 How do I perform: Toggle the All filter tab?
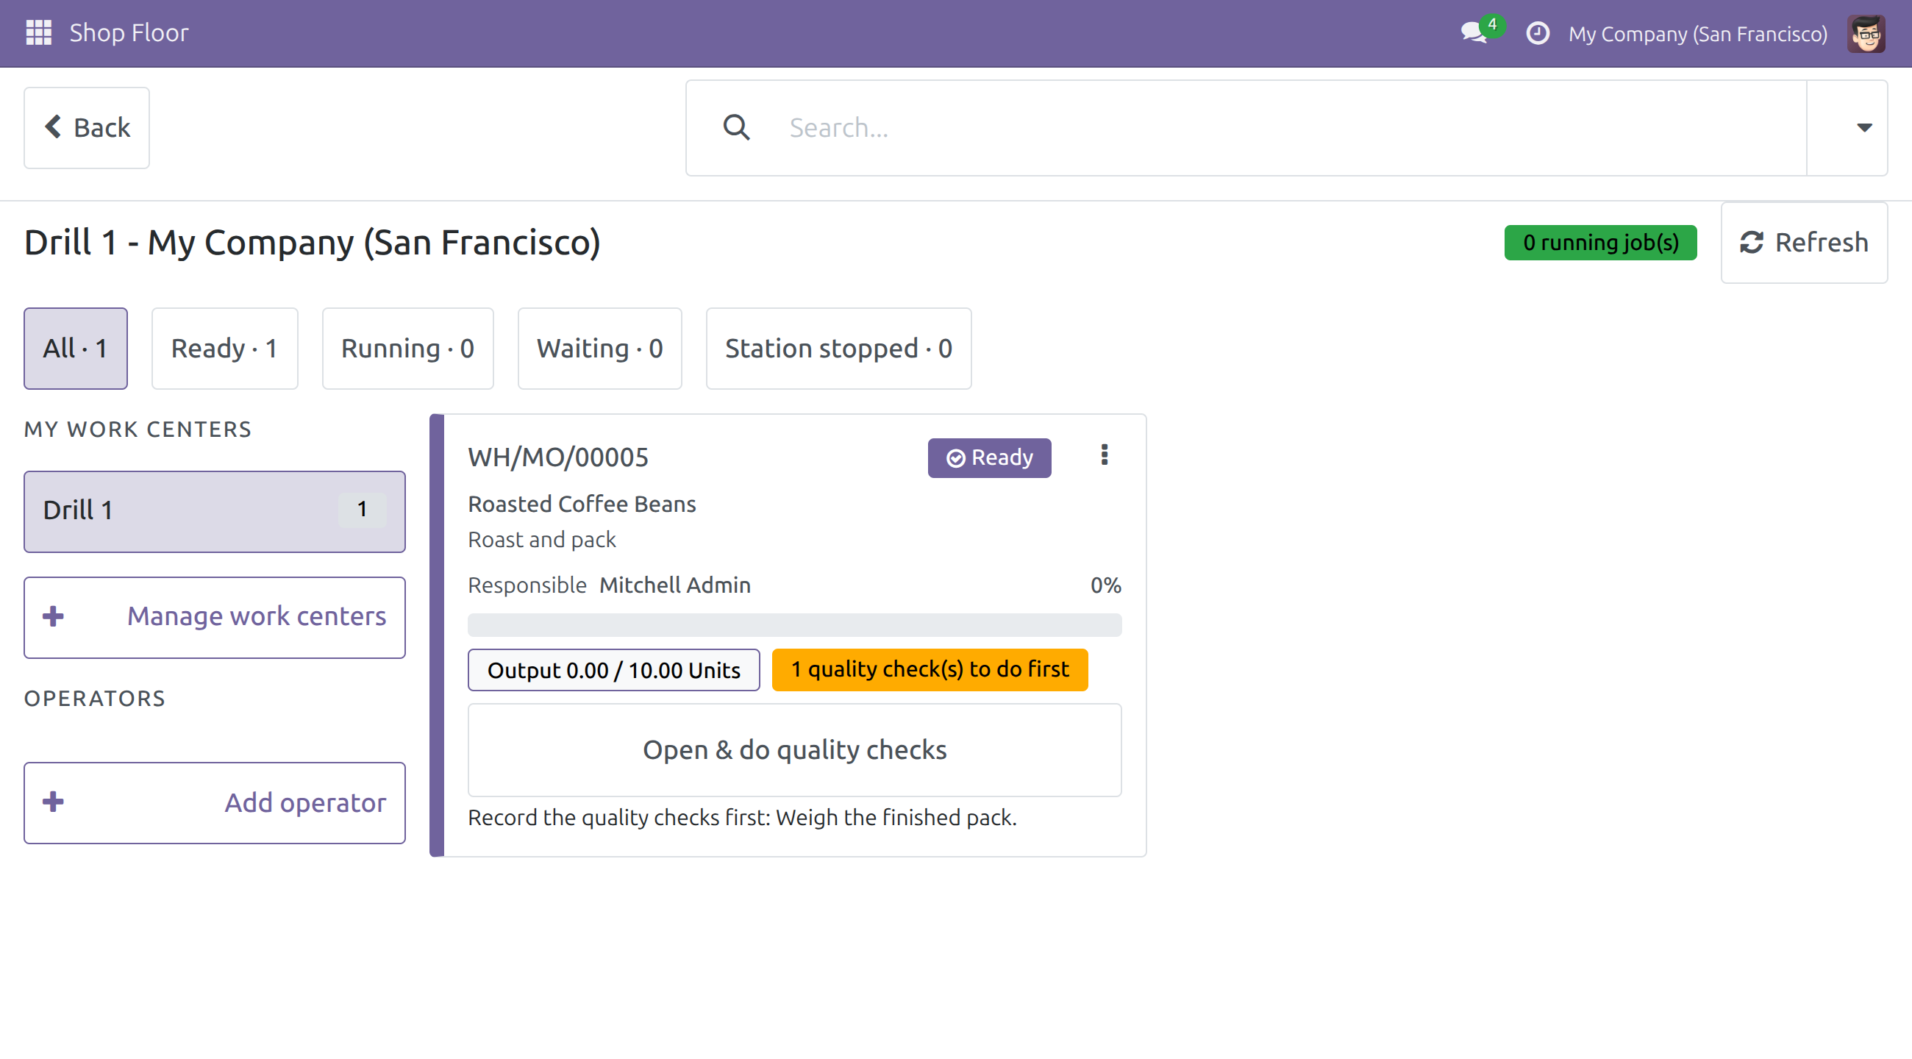click(x=75, y=348)
